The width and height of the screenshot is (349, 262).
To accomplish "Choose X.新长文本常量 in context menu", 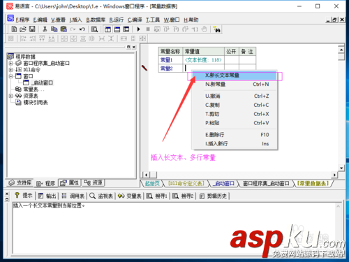I will tap(235, 75).
